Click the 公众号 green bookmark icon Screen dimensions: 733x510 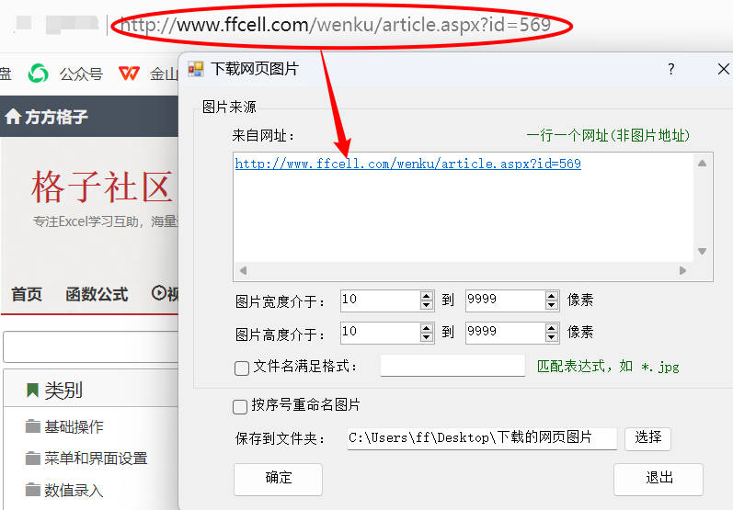coord(38,74)
